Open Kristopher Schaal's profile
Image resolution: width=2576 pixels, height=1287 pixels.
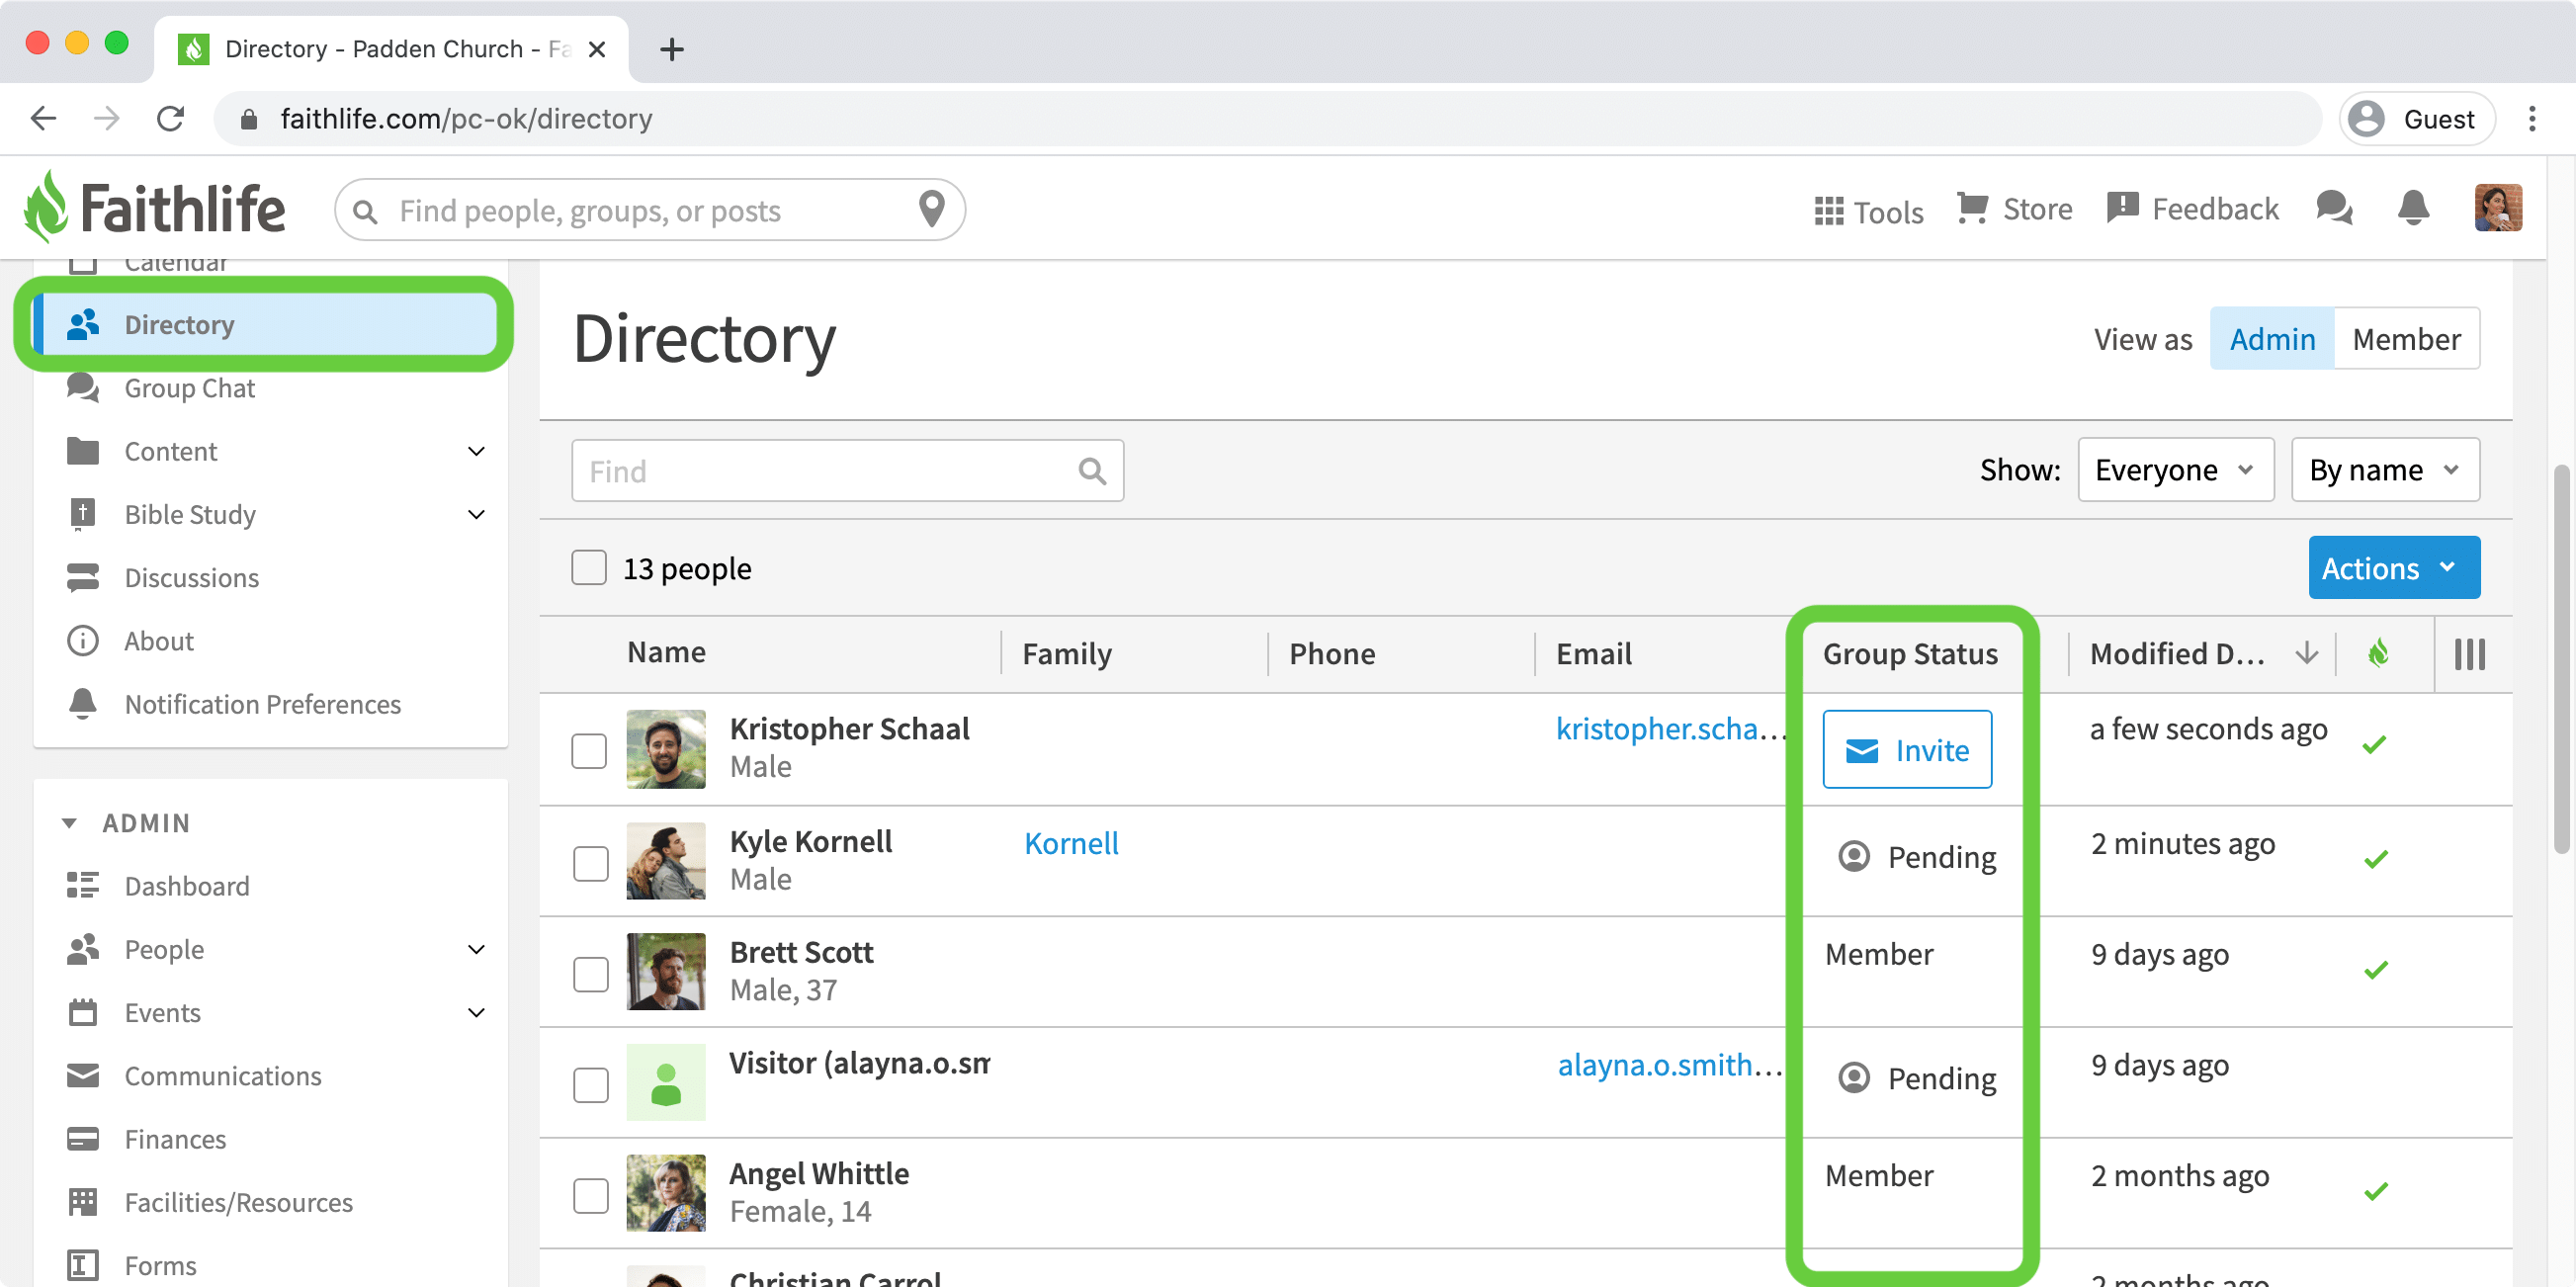click(849, 729)
